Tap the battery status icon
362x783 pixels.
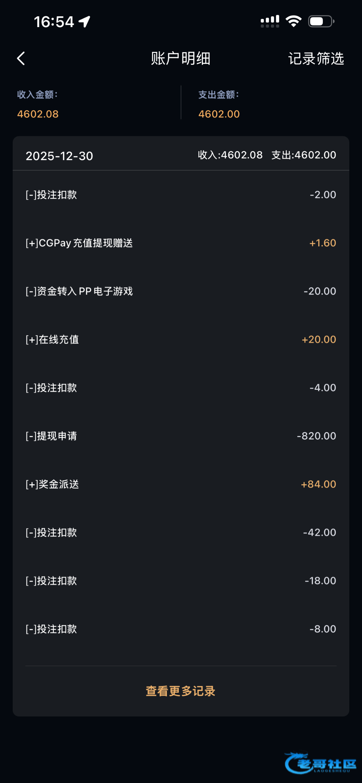(321, 22)
